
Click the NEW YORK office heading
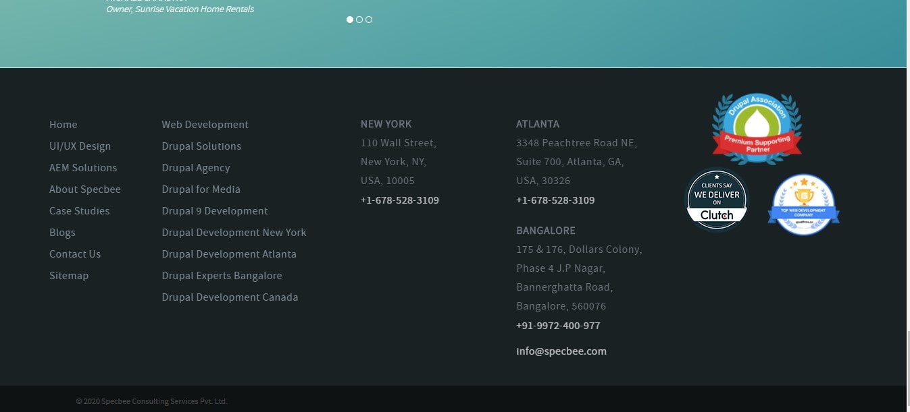pos(386,124)
